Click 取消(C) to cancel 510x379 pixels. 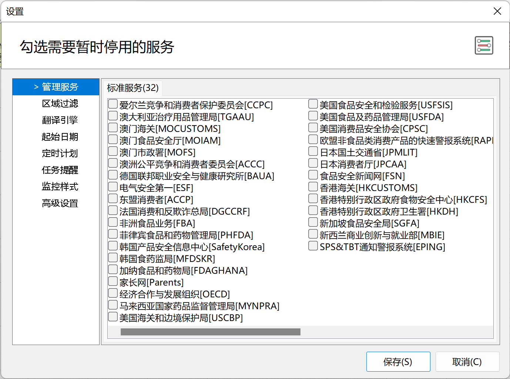tap(467, 362)
